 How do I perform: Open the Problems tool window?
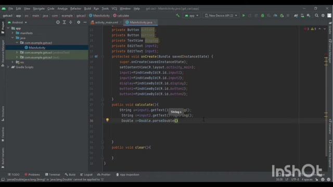tap(32, 175)
